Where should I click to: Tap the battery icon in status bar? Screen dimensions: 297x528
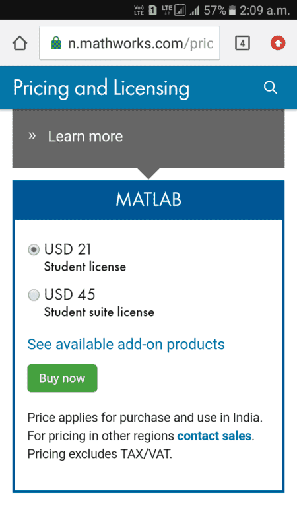232,11
